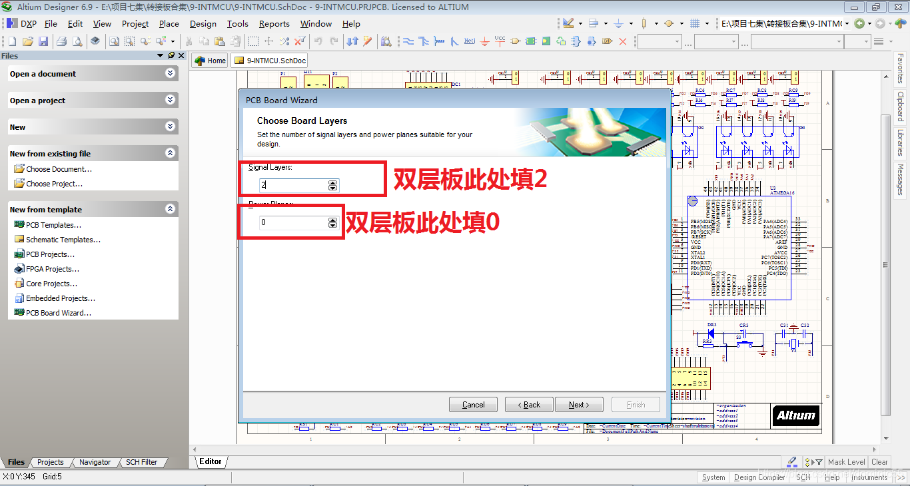This screenshot has height=486, width=910.
Task: Cross probe to open documents icon
Action: (x=367, y=41)
